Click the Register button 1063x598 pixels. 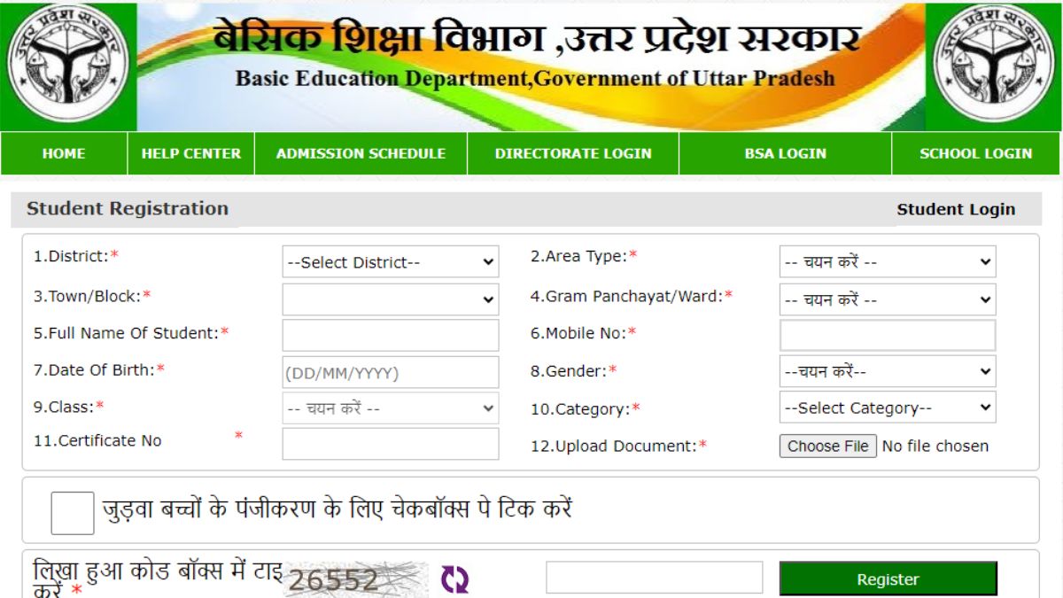pos(888,579)
